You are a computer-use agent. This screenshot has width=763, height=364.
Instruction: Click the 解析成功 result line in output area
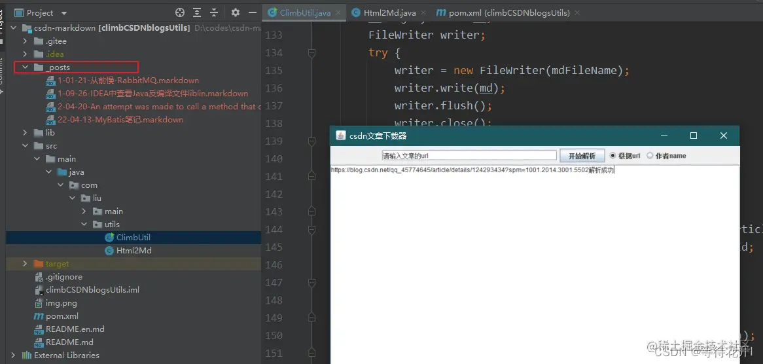pos(472,170)
